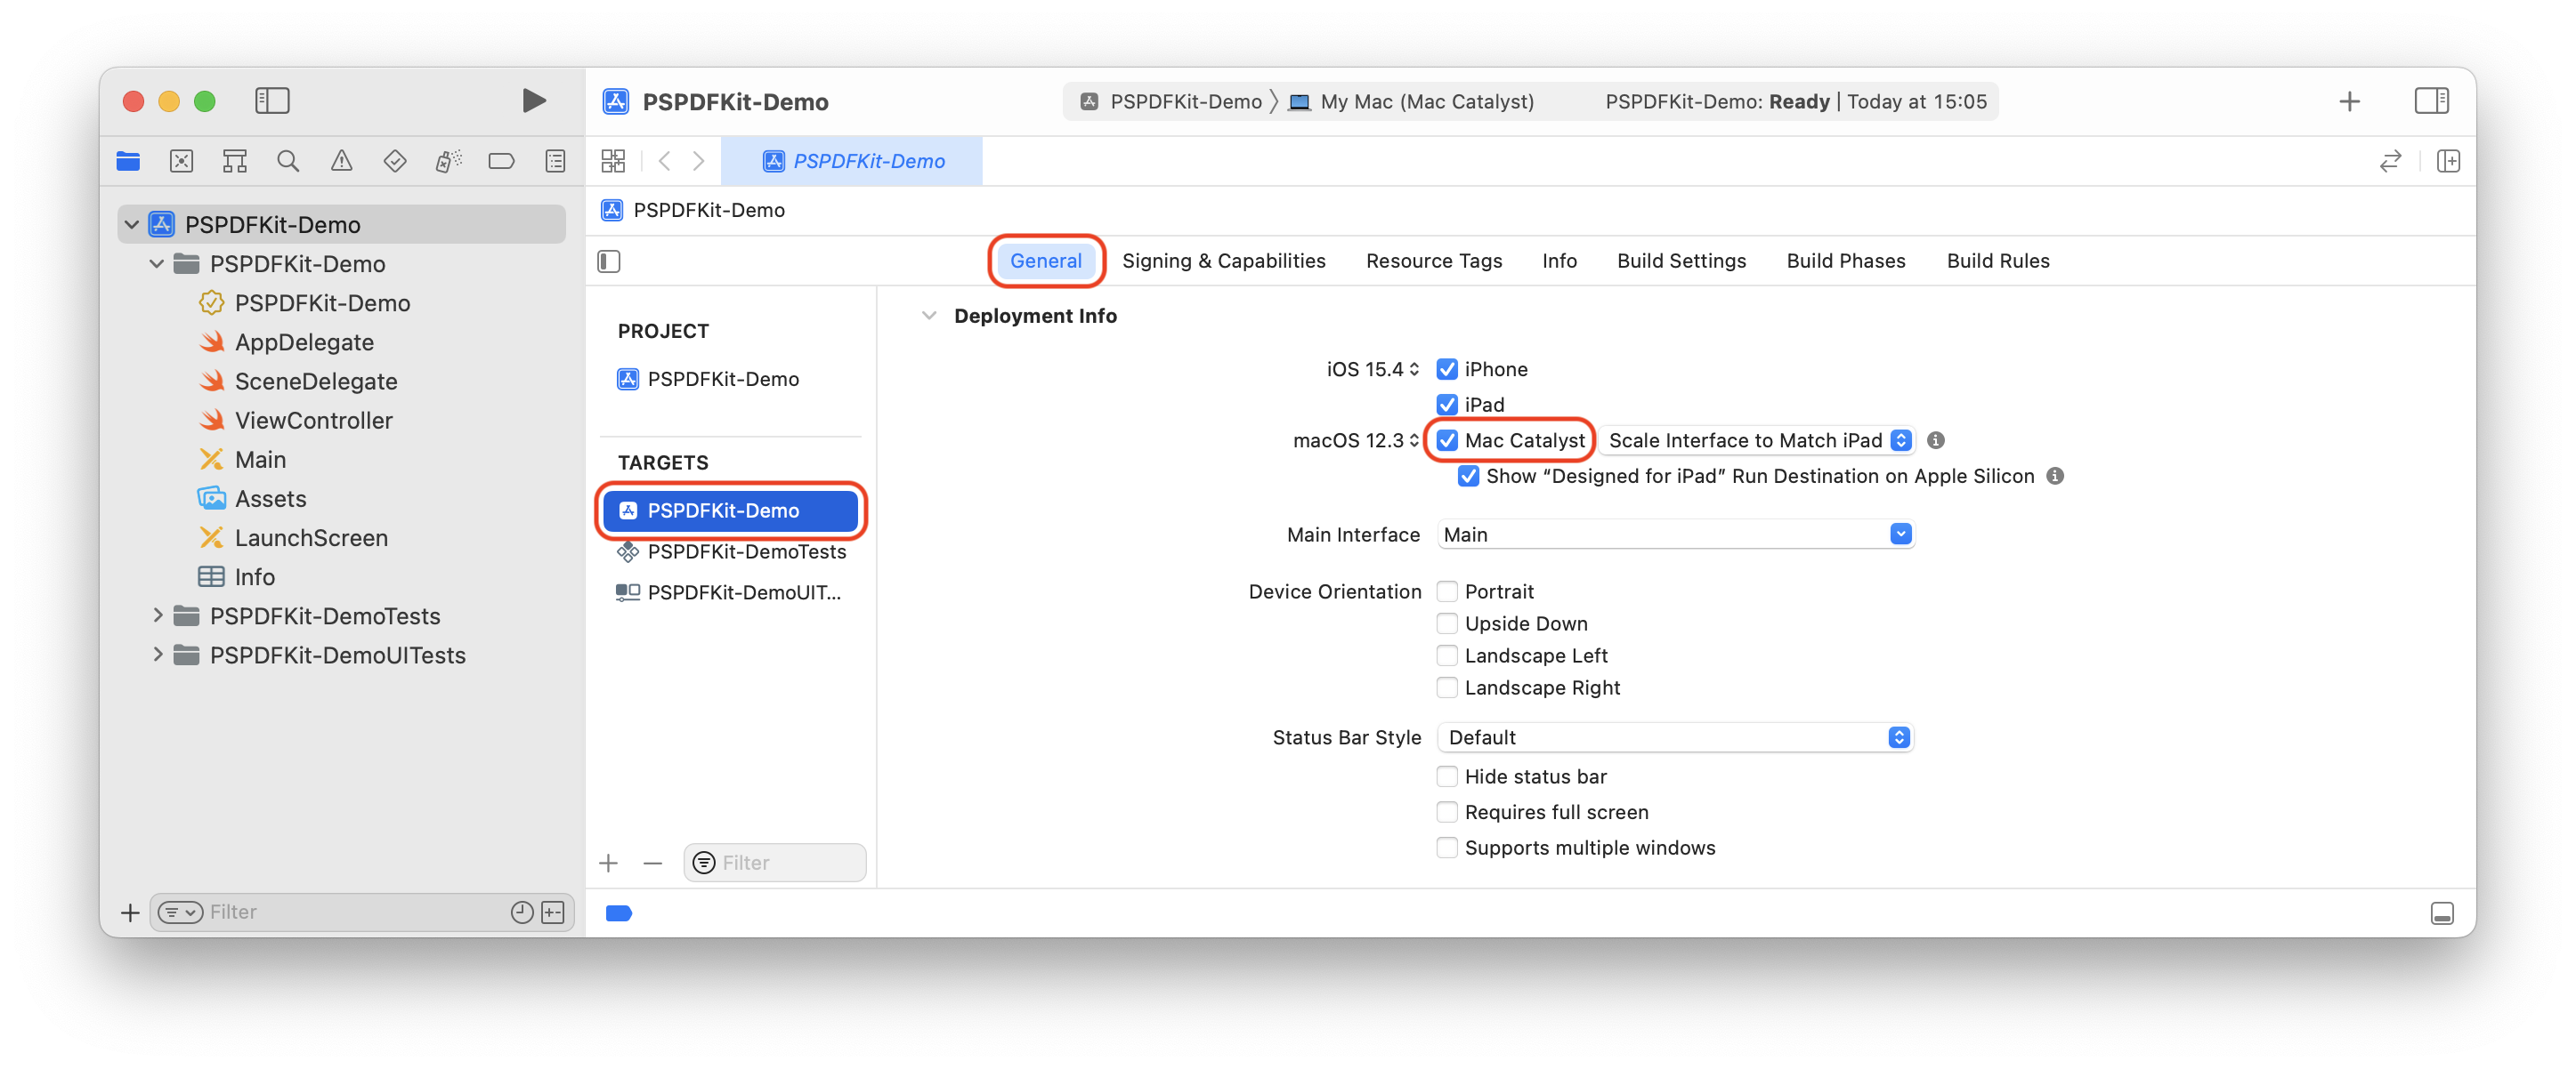
Task: Switch to Build Phases tab
Action: click(1845, 260)
